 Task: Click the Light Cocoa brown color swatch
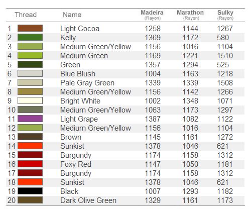[x=30, y=28]
